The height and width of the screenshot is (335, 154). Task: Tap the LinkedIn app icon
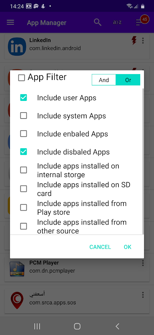click(17, 46)
